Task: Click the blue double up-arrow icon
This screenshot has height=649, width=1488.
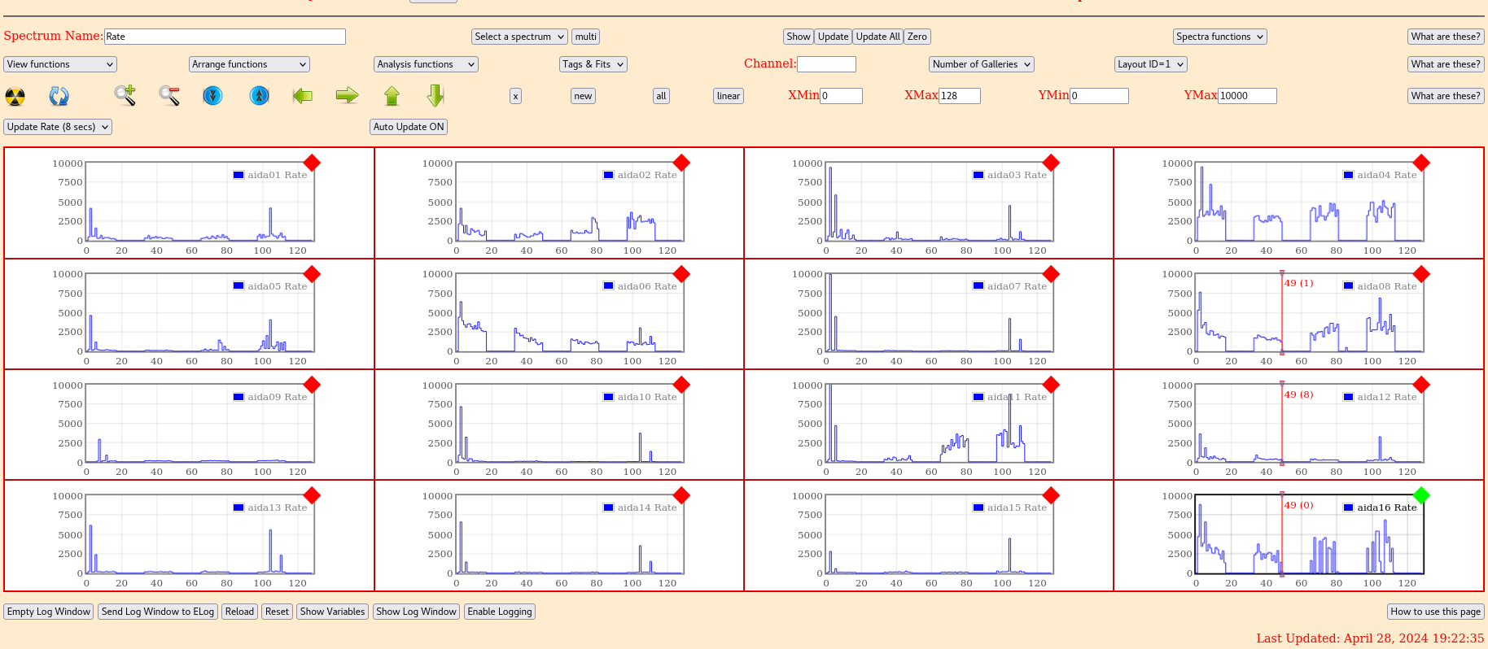Action: (x=259, y=96)
